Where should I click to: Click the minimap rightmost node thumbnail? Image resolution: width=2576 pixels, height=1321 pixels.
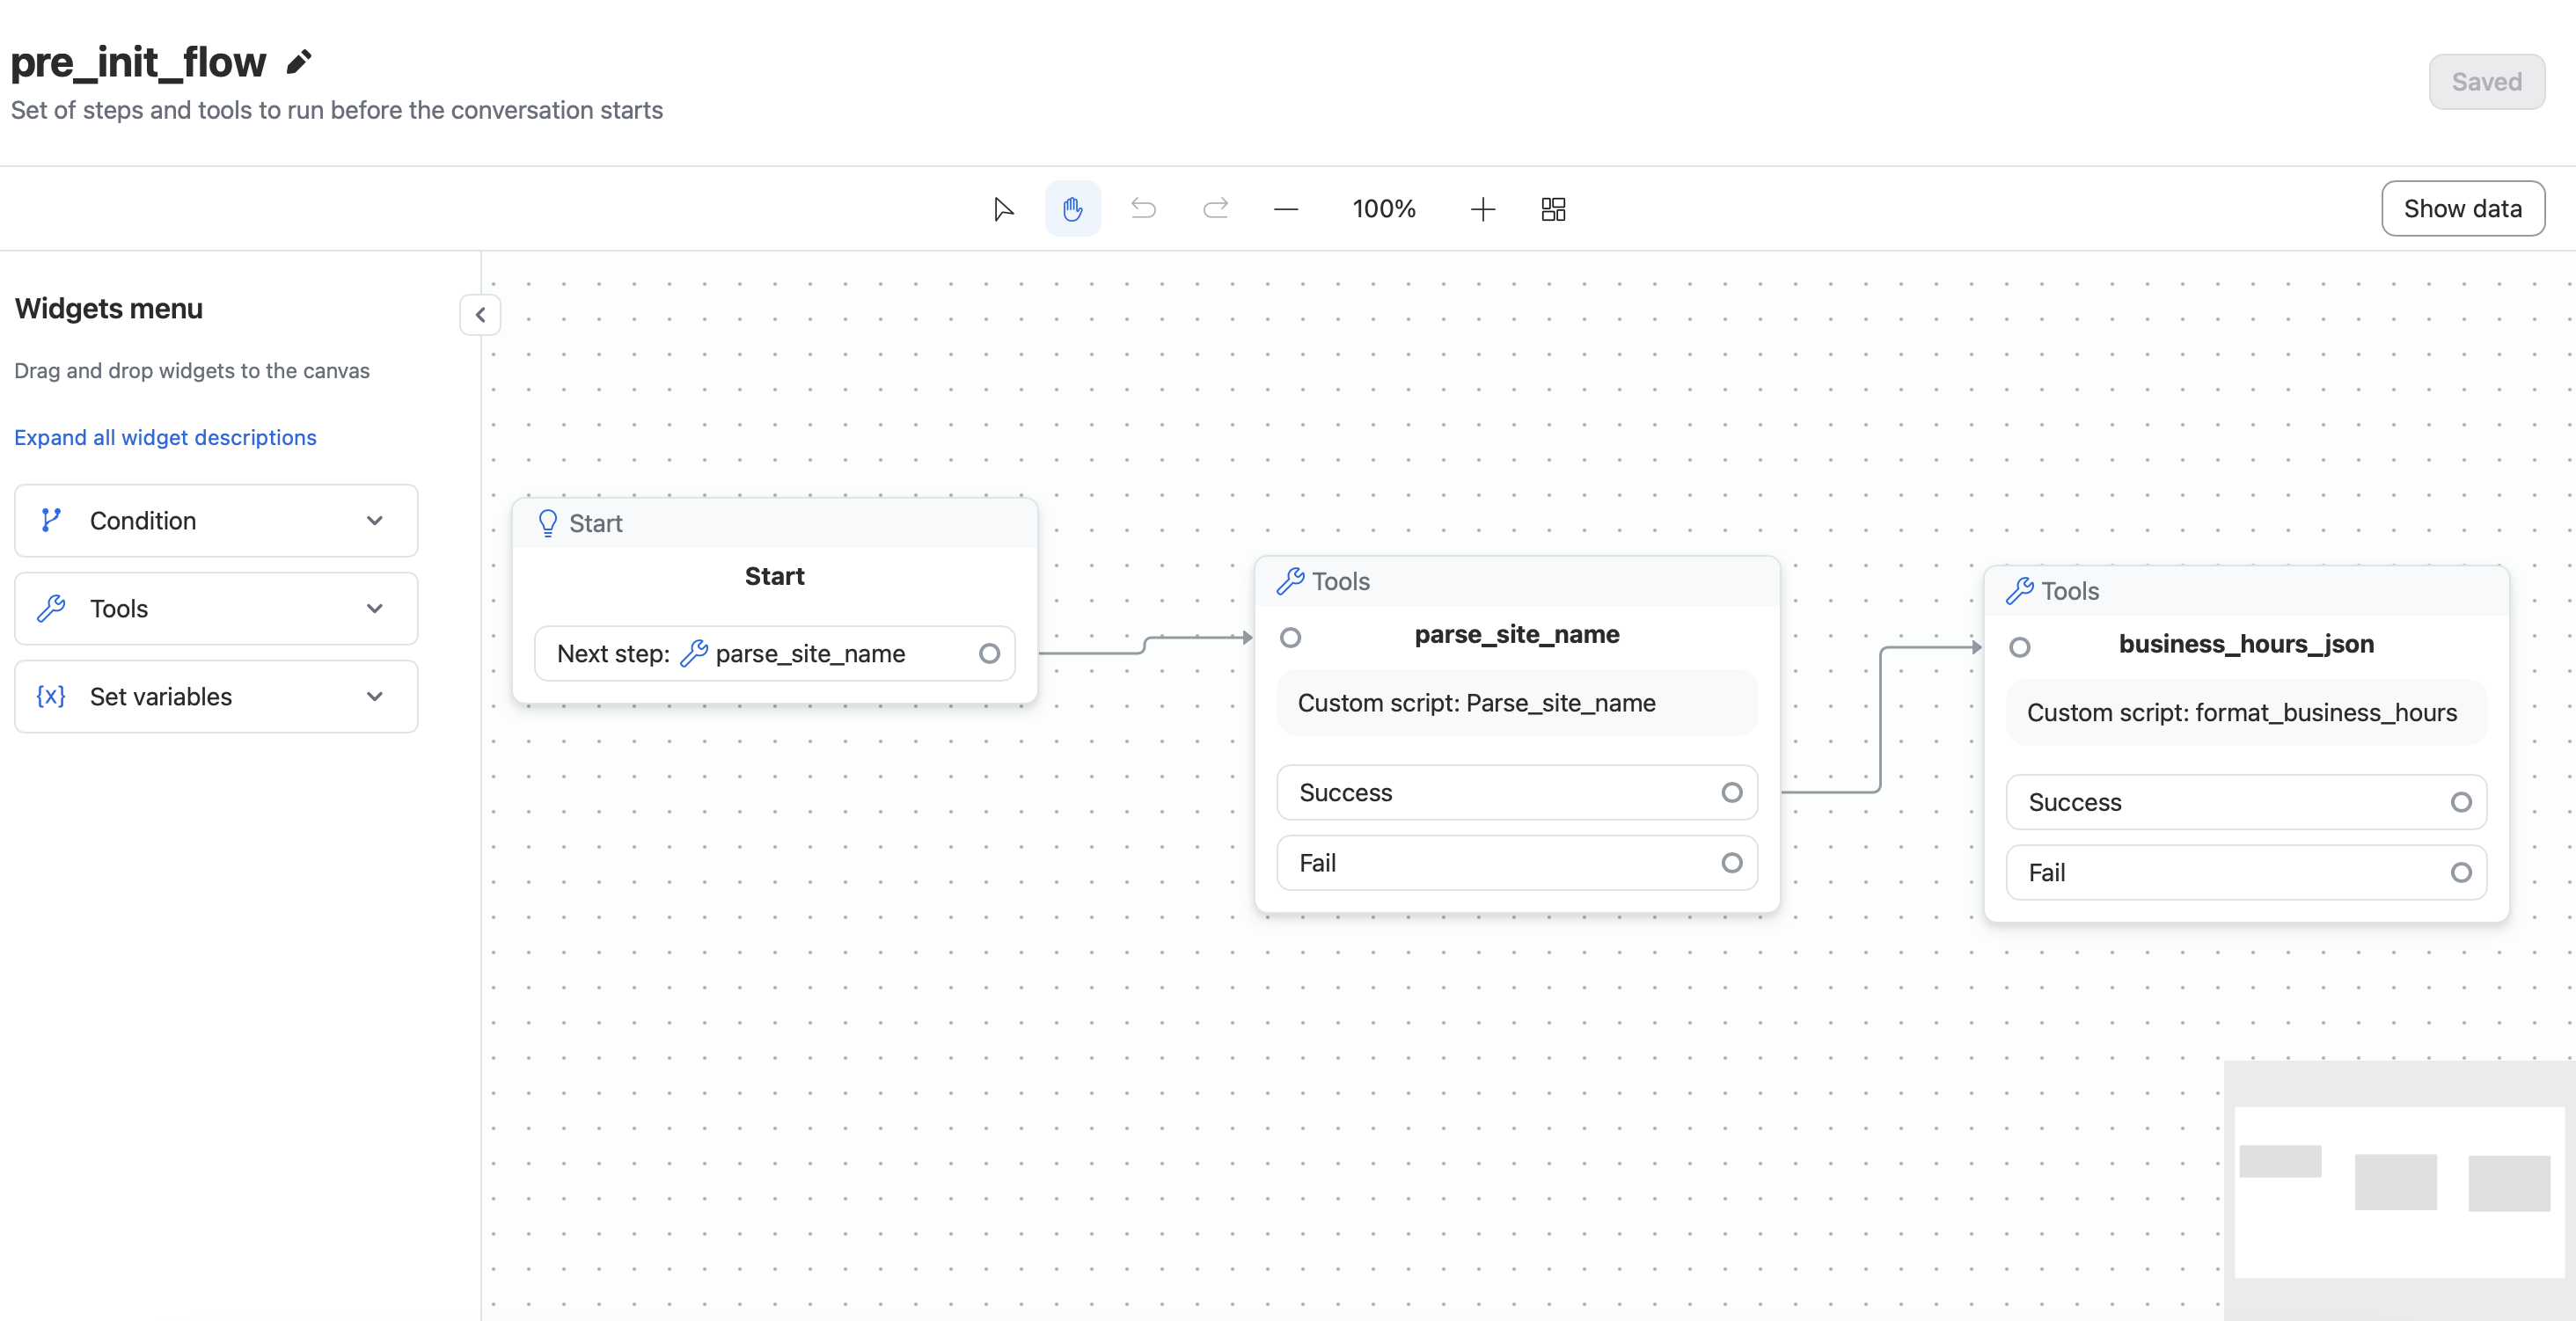2509,1184
